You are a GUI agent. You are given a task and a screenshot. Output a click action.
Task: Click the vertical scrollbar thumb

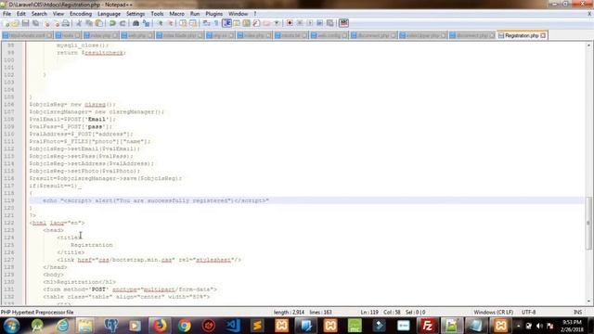pyautogui.click(x=588, y=223)
